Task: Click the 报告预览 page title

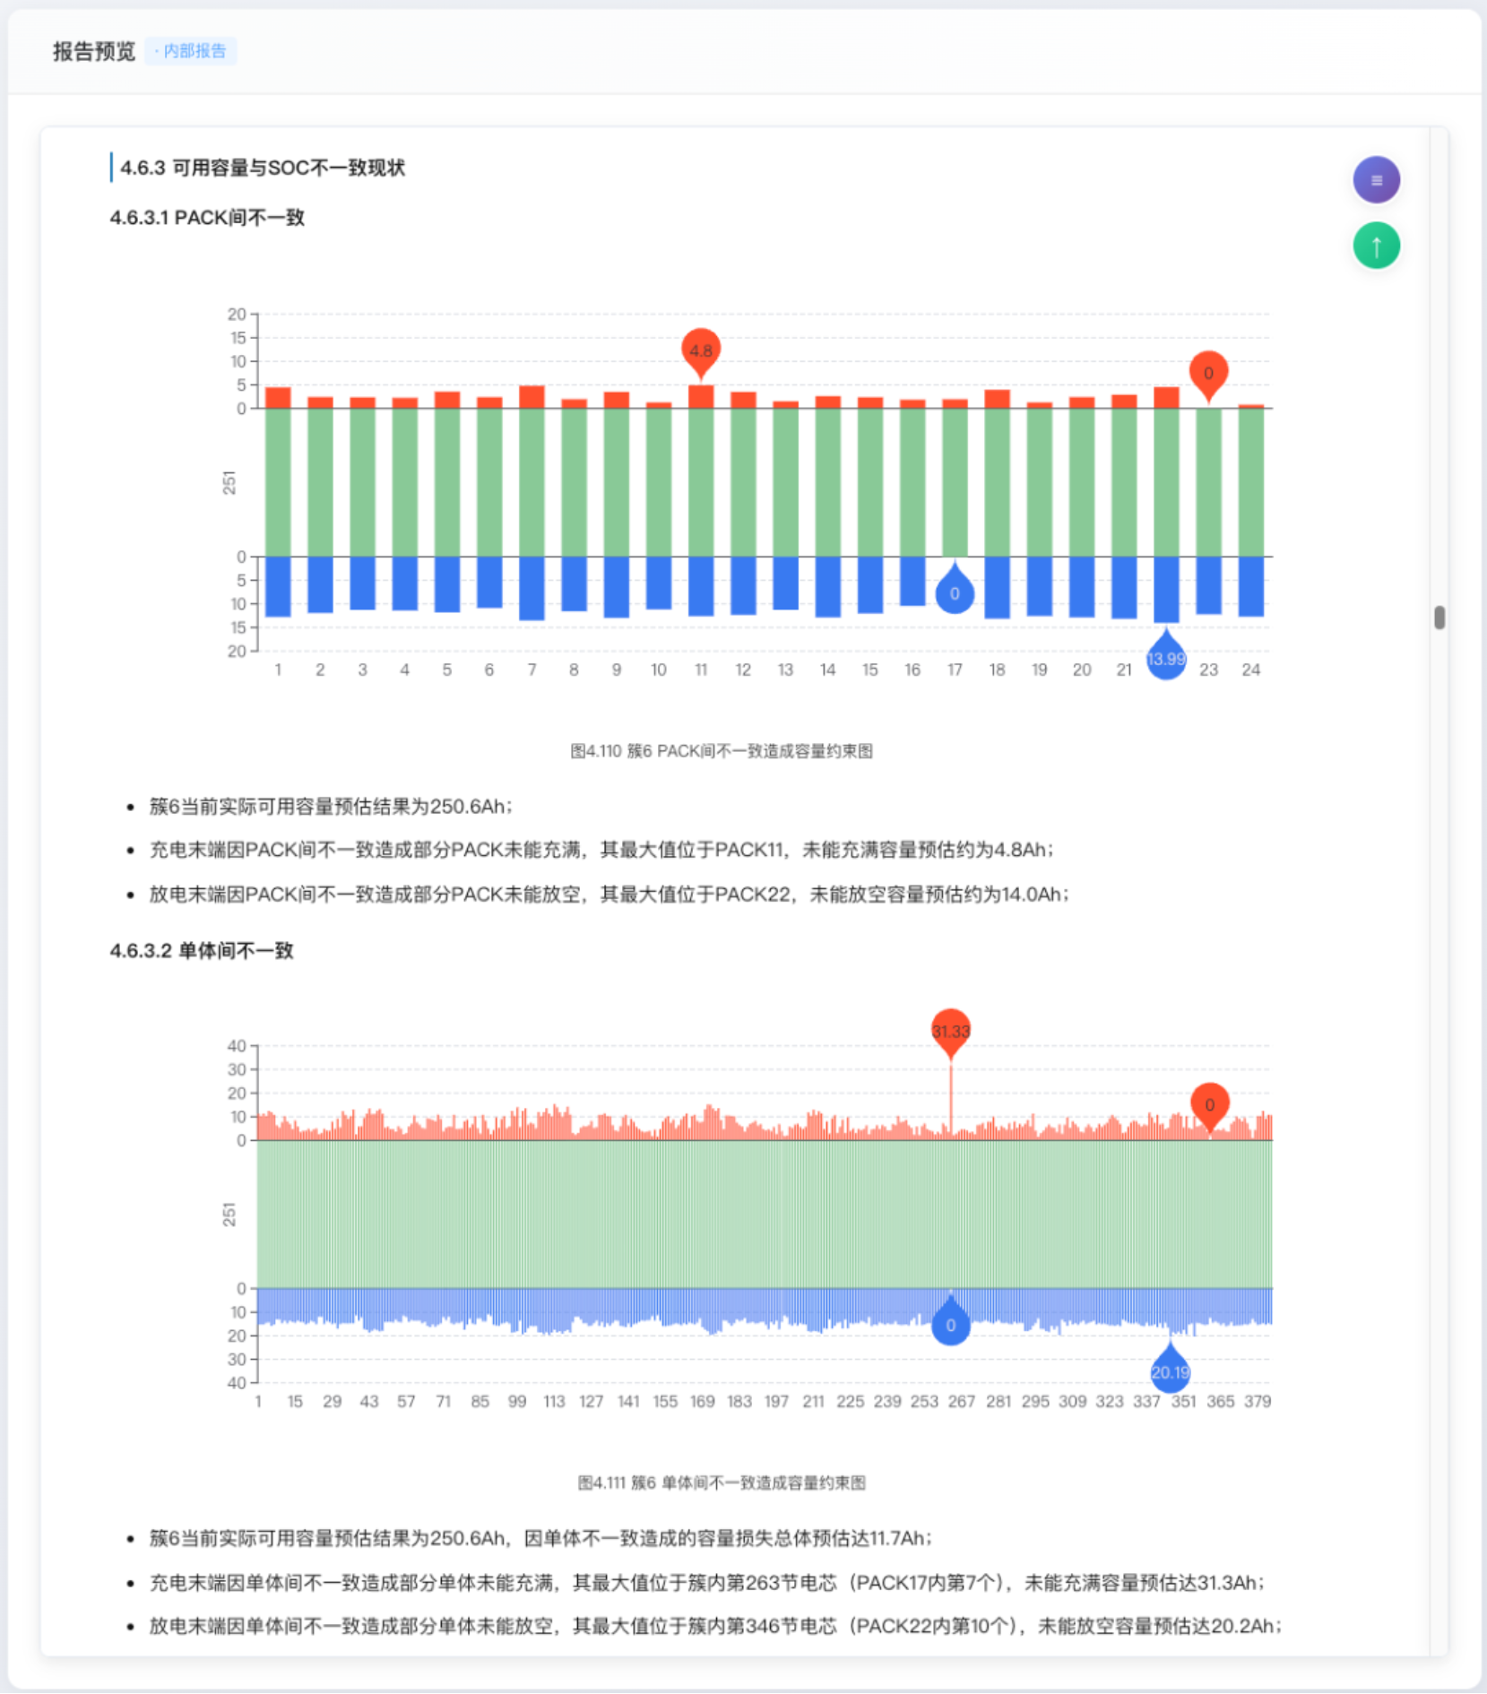Action: [x=94, y=51]
